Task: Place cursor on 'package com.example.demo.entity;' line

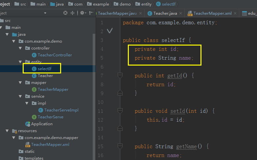Action: click(x=170, y=22)
